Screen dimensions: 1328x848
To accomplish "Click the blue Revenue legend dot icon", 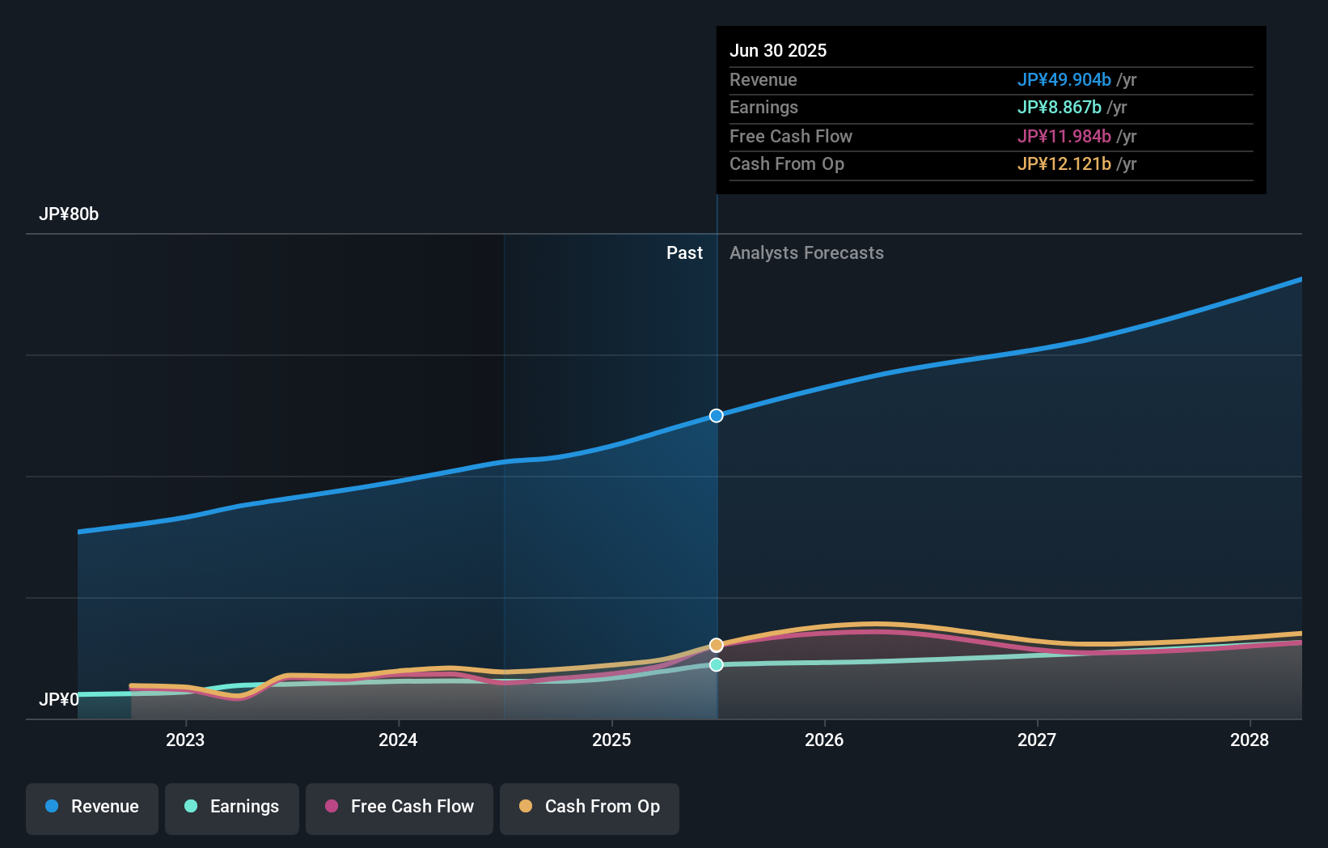I will tap(53, 808).
